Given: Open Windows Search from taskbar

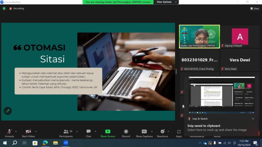Looking at the screenshot, I should point(15,143).
